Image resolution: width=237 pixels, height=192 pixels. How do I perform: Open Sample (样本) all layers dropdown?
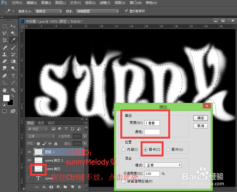click(97, 11)
